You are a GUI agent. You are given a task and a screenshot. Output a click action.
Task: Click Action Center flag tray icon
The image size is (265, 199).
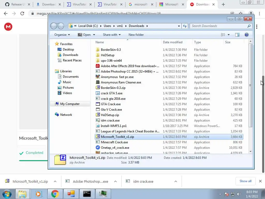coord(226,194)
